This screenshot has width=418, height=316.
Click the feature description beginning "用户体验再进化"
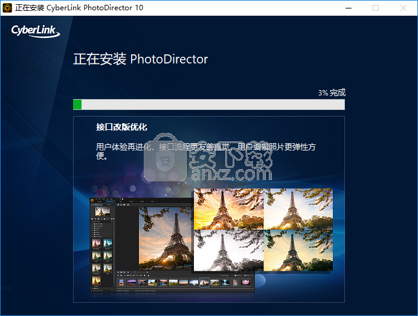(206, 151)
